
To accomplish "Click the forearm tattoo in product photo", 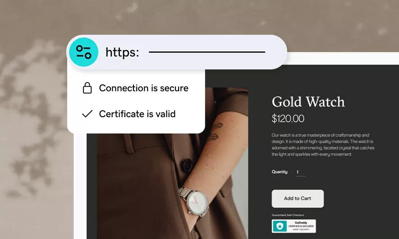I will tap(214, 132).
